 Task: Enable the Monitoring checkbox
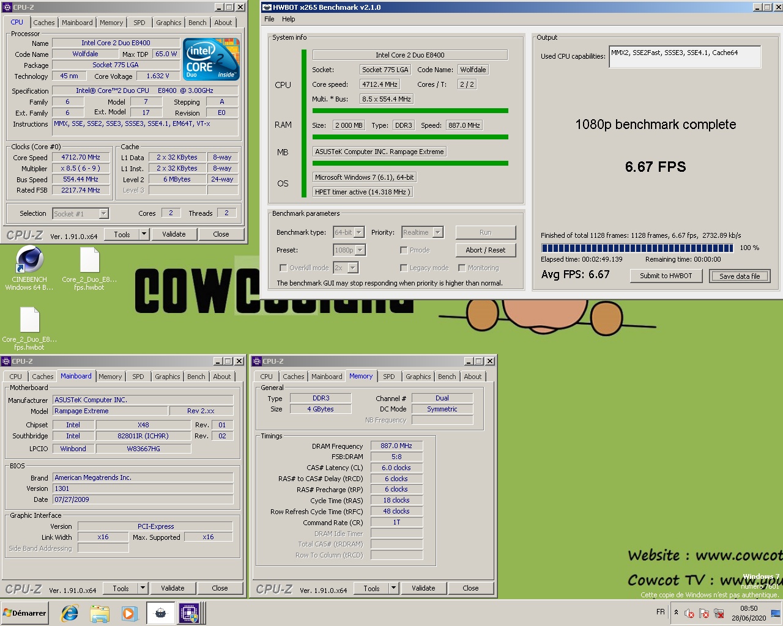(462, 268)
